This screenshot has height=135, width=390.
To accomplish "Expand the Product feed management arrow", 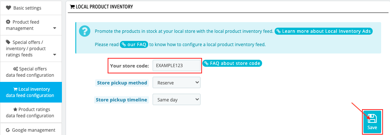I will pyautogui.click(x=55, y=28).
